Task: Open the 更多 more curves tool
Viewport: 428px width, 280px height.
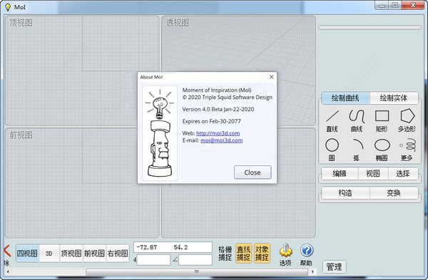Action: [x=407, y=150]
